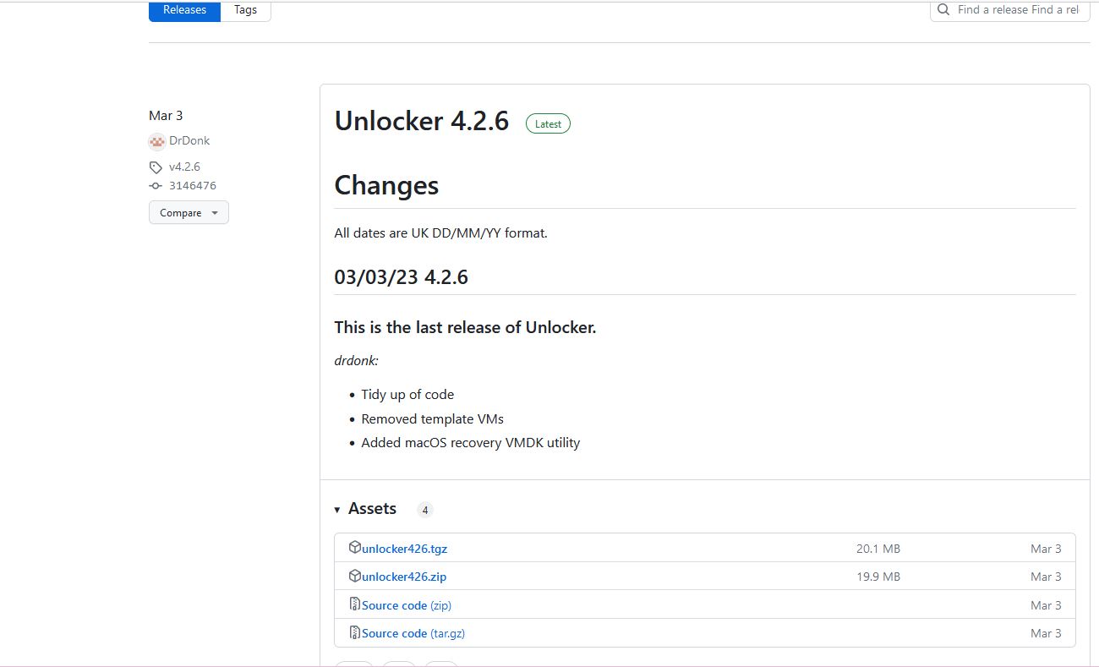1099x667 pixels.
Task: Click the Mar 3 date in the sidebar
Action: [x=166, y=116]
